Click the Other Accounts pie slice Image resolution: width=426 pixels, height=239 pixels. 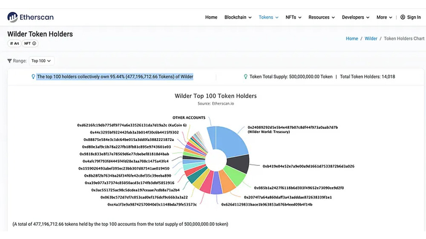click(x=212, y=138)
